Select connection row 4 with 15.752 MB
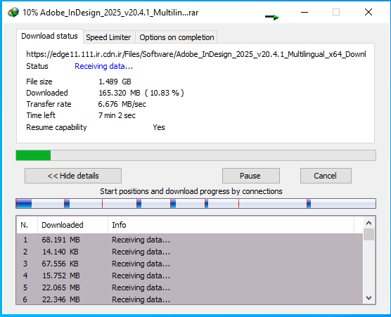Screen dimensions: 391x317 tap(189, 276)
